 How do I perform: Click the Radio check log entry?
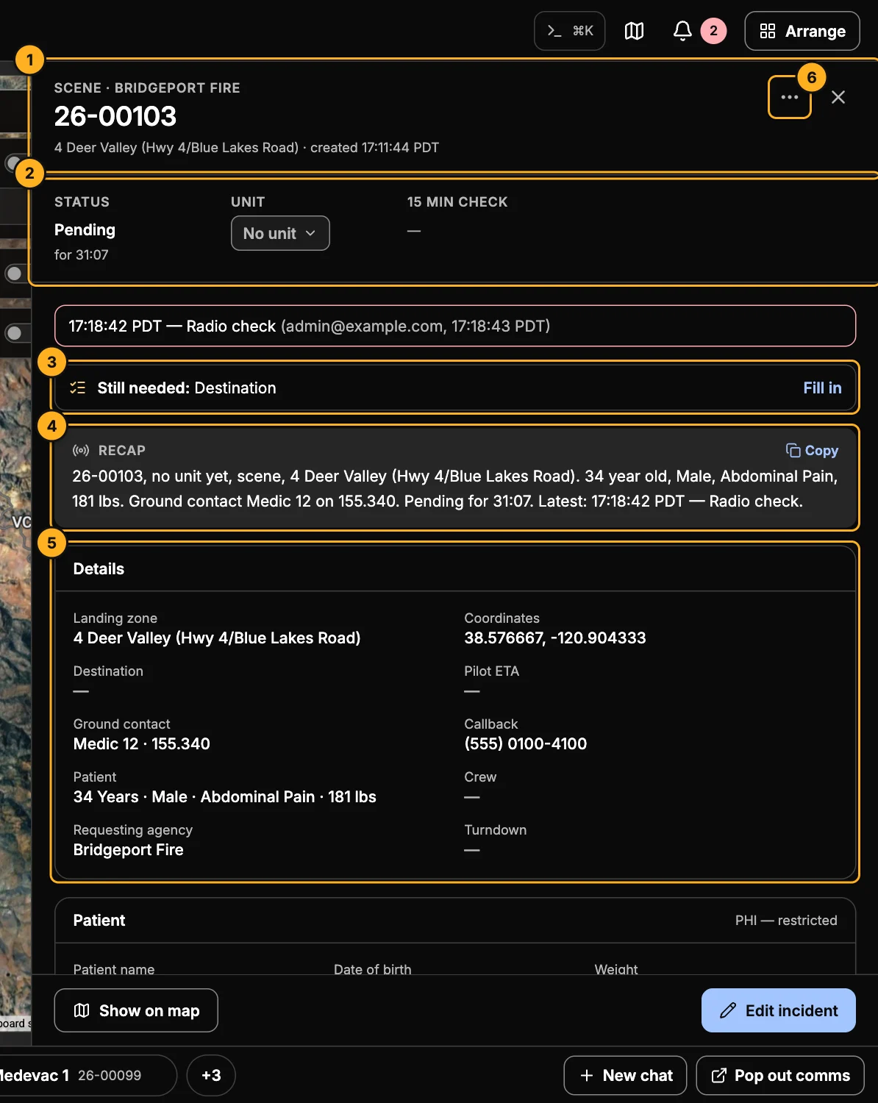pos(455,326)
